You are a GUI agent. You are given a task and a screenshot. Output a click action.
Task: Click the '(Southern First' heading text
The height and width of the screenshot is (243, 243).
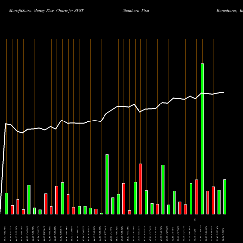point(136,11)
